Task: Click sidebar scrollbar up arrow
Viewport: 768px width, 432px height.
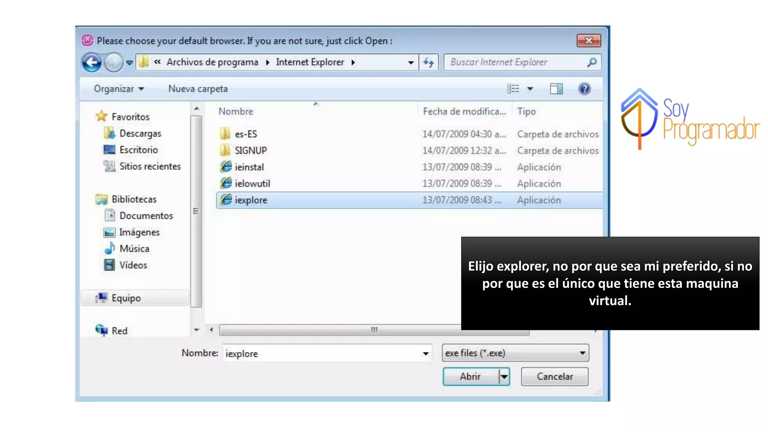Action: (x=196, y=109)
